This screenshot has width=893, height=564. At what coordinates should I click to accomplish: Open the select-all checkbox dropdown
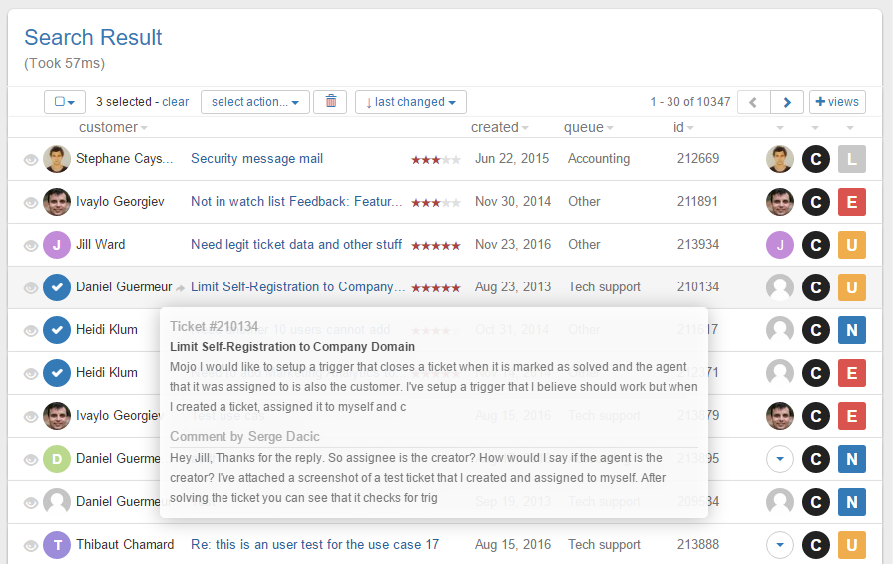pos(65,102)
